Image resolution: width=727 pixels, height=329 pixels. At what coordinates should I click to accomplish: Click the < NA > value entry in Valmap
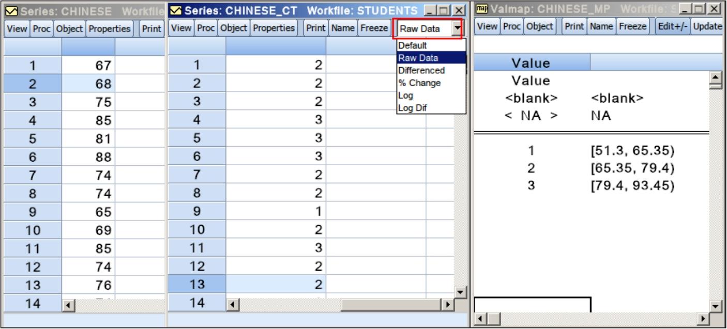coord(532,117)
